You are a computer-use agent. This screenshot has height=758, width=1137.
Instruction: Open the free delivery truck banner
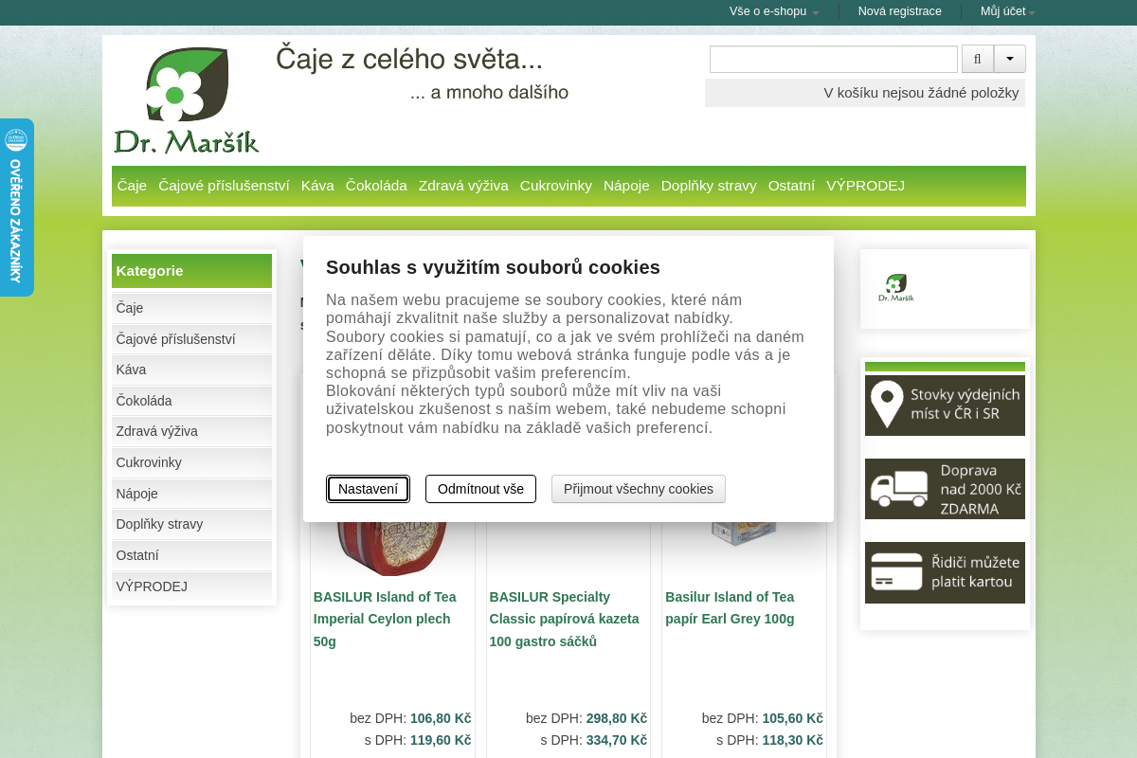945,489
